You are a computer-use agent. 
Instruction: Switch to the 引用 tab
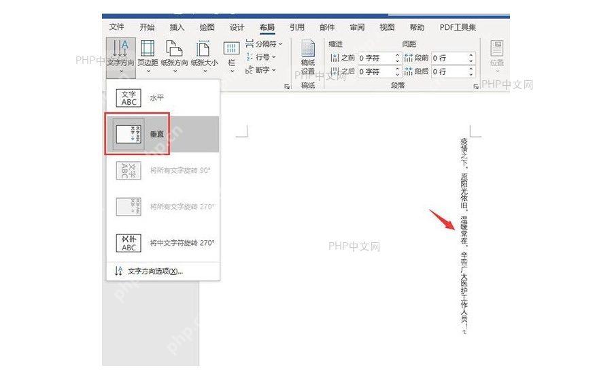pos(297,27)
